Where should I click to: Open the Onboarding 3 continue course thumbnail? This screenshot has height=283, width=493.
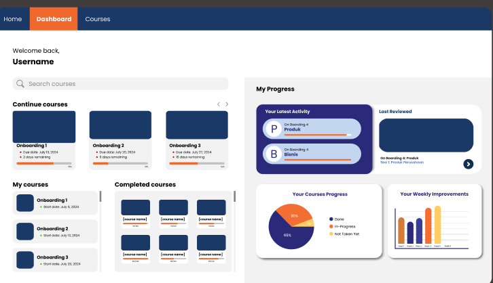197,126
